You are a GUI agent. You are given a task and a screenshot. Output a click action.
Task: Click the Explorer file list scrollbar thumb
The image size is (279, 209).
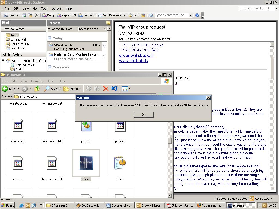coord(170,141)
